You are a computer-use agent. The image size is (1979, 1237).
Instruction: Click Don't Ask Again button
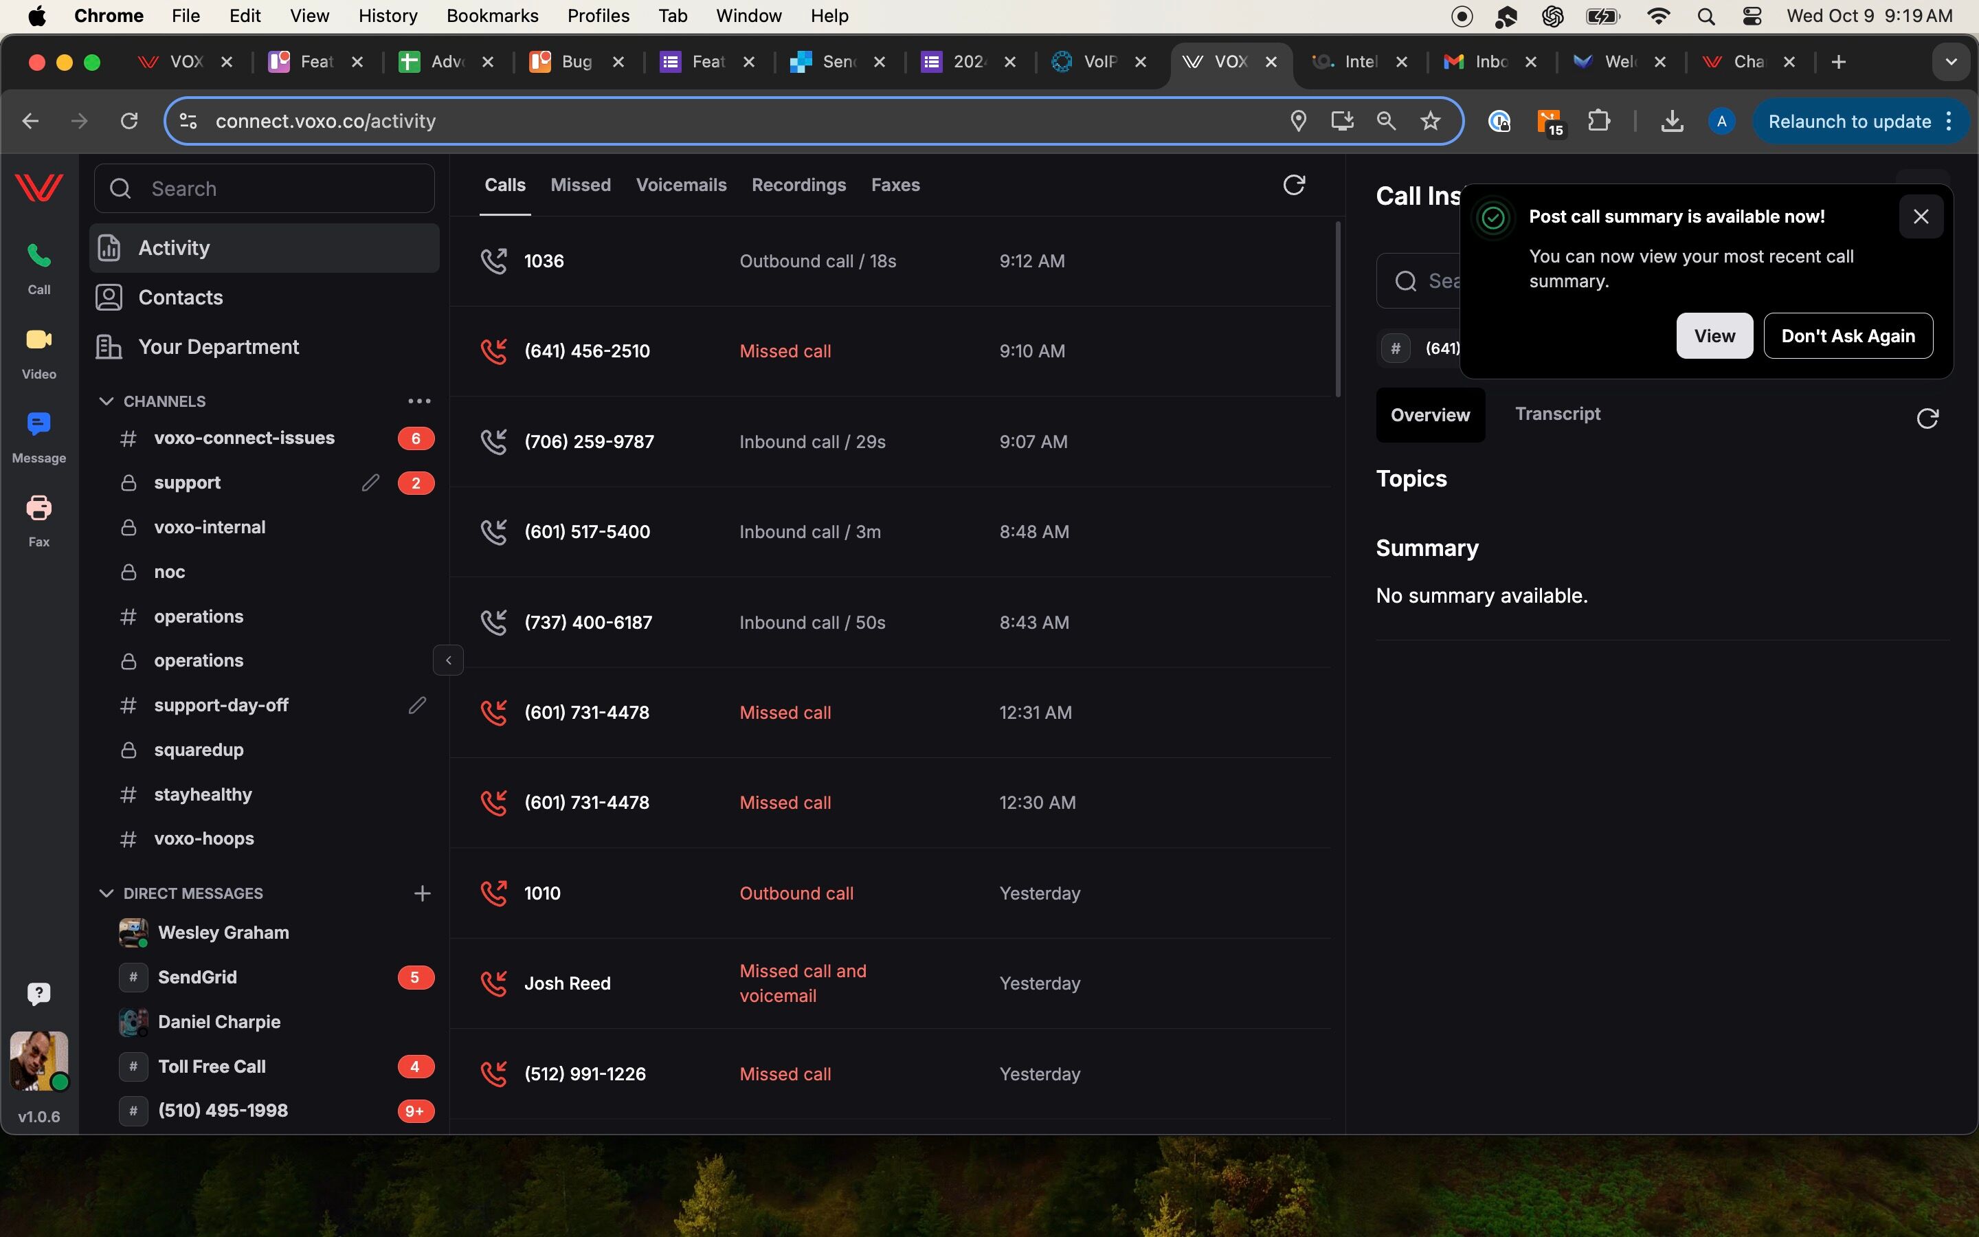pyautogui.click(x=1847, y=335)
